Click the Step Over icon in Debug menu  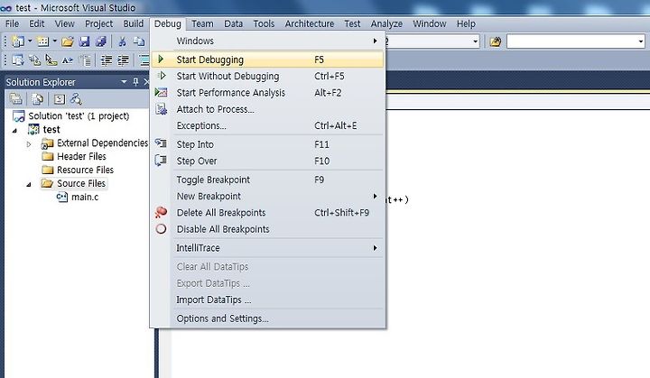coord(161,161)
